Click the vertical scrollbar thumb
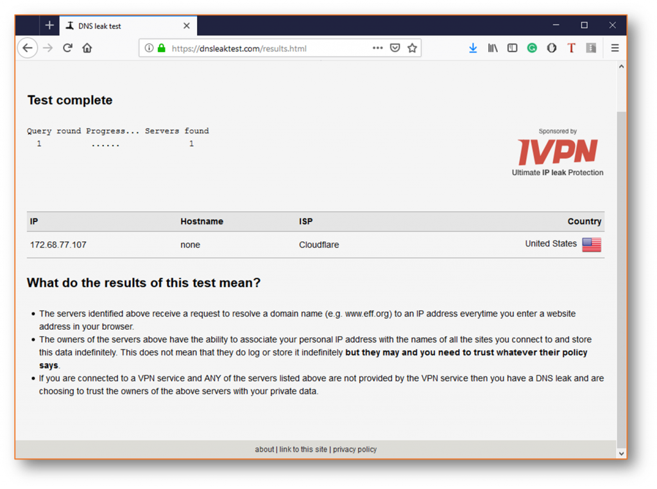The height and width of the screenshot is (489, 657). (621, 279)
